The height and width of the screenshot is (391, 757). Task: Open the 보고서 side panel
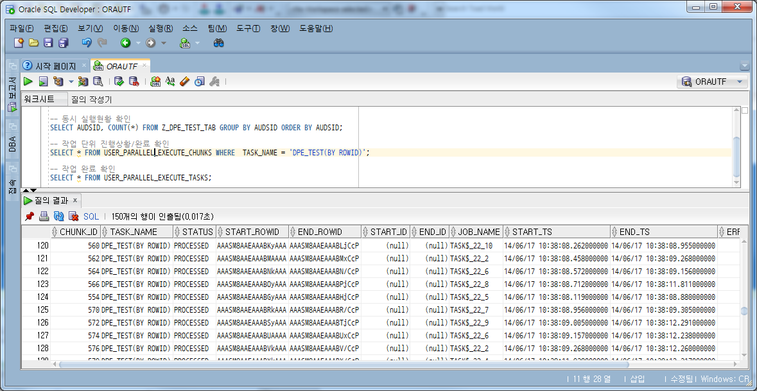[13, 95]
